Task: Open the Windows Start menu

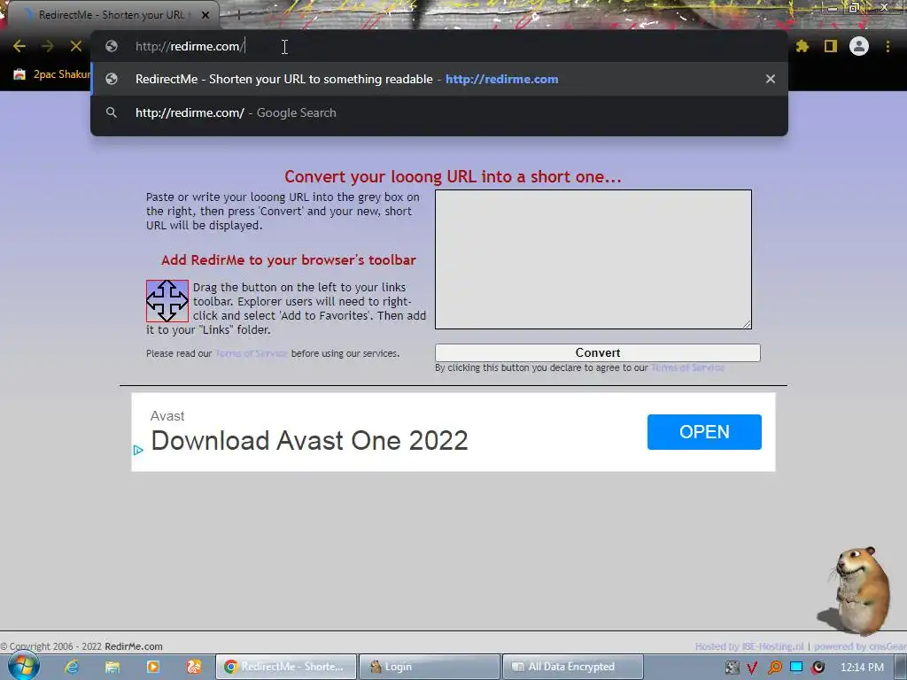Action: (23, 666)
